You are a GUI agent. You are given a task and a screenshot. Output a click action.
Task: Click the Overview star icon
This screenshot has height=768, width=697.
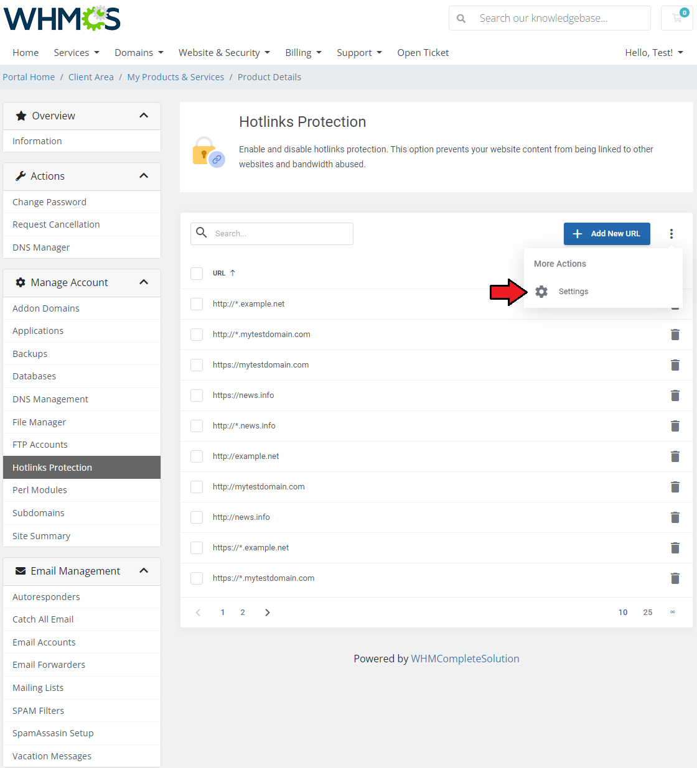21,116
